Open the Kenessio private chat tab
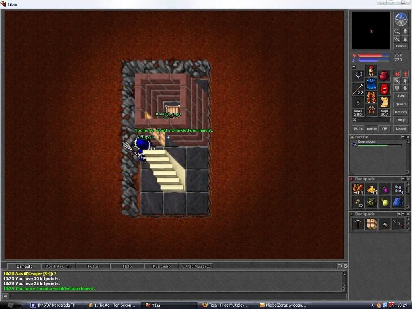The height and width of the screenshot is (309, 412). click(x=162, y=266)
